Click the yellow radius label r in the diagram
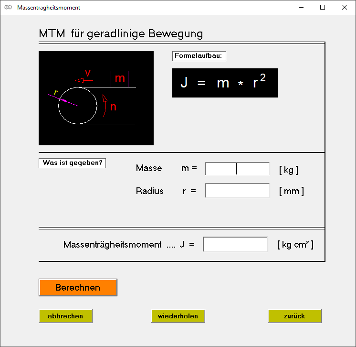This screenshot has height=347, width=356. click(56, 92)
